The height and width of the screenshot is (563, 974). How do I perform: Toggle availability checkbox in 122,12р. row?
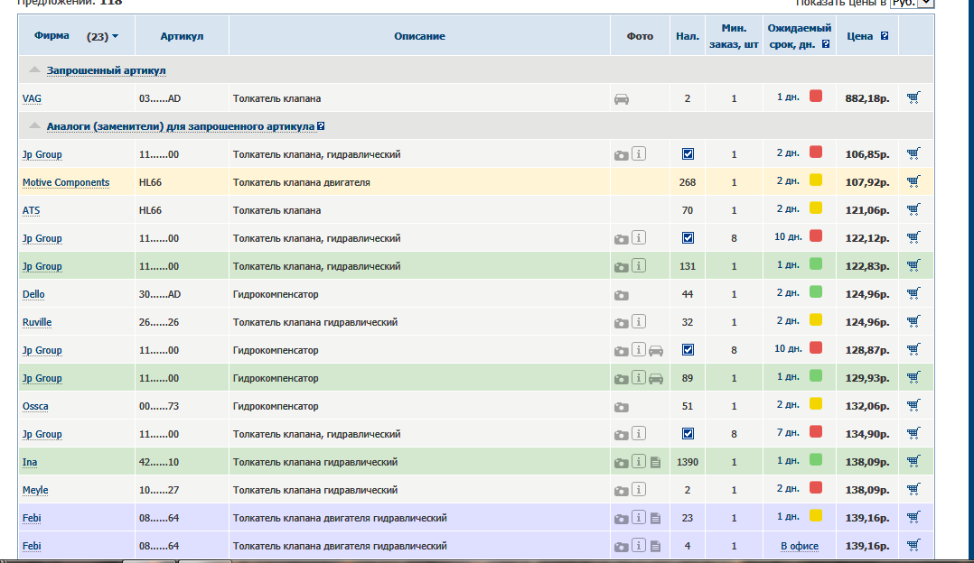(688, 238)
